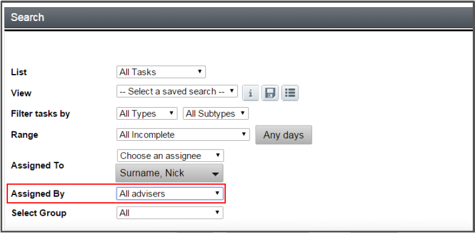
Task: Click the 'Filter tasks by' label
Action: (40, 114)
